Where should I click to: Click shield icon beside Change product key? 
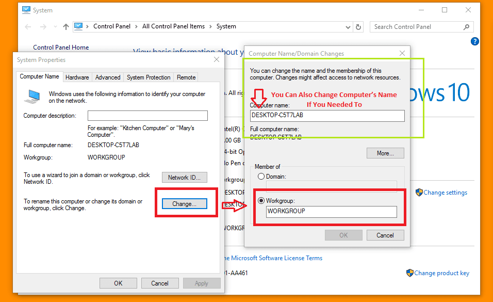pyautogui.click(x=409, y=273)
